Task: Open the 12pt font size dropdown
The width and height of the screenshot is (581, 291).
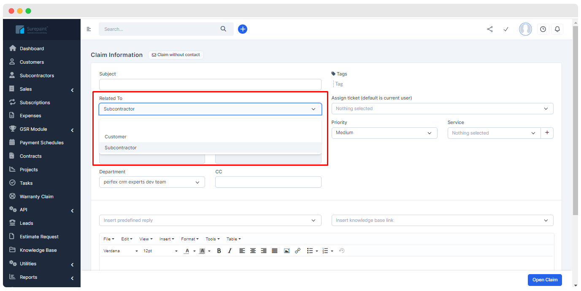Action: coord(160,251)
